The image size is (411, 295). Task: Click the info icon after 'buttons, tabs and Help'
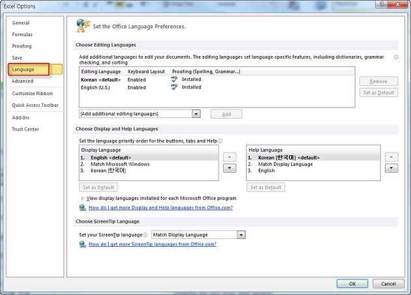coord(221,141)
